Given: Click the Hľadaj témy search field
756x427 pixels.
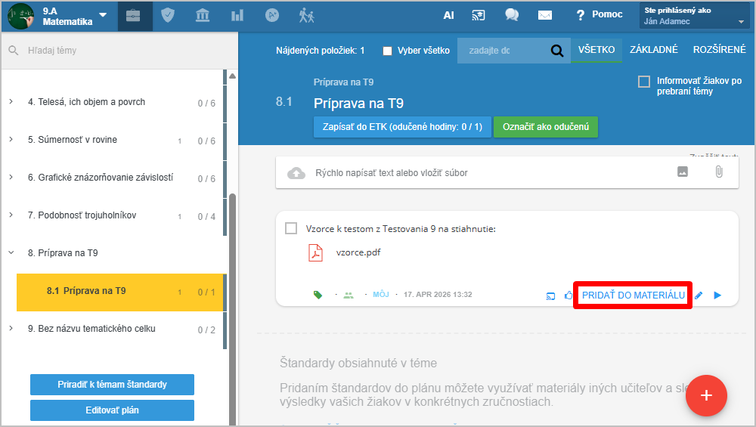Looking at the screenshot, I should 113,51.
